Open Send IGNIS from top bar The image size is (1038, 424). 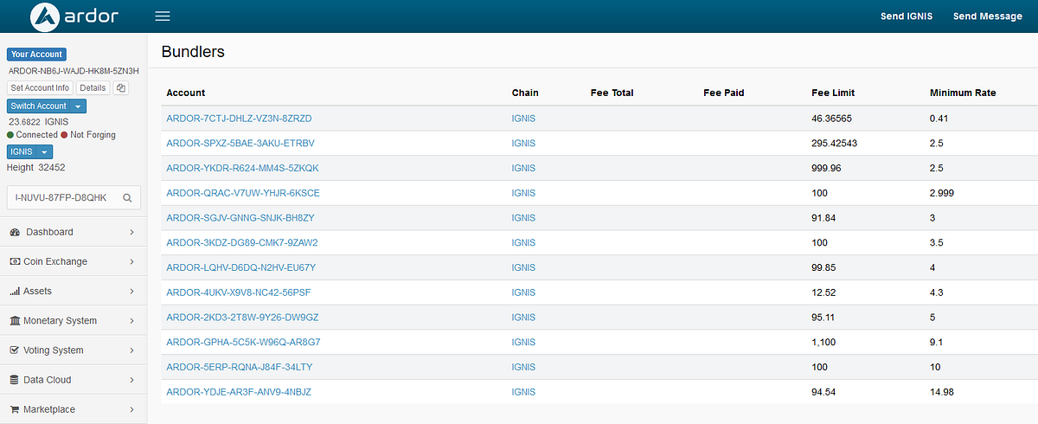(907, 16)
